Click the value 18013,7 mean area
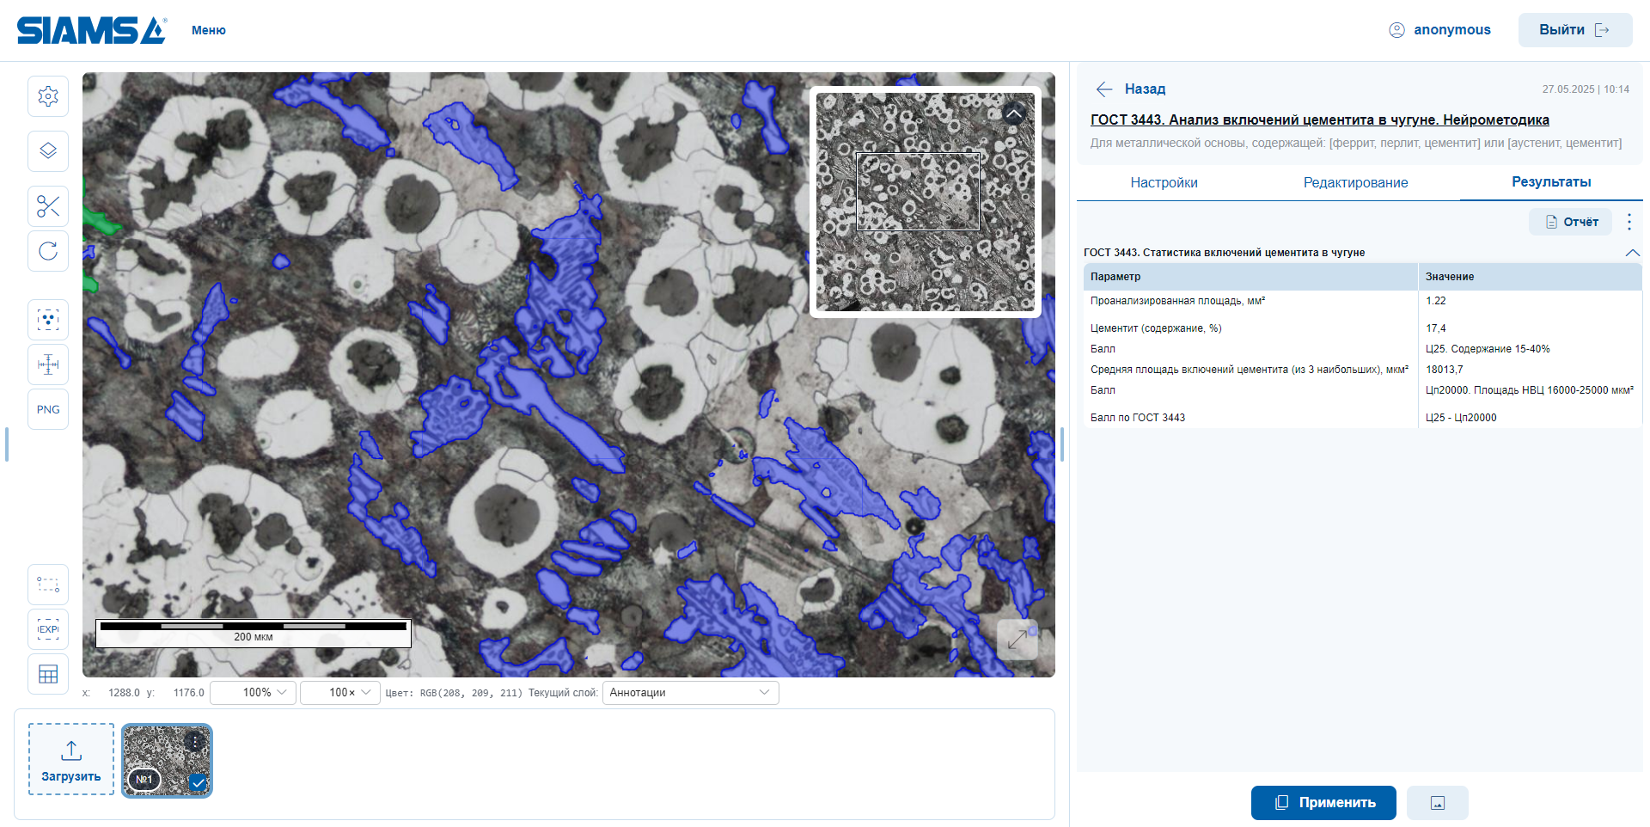This screenshot has height=827, width=1650. (x=1444, y=370)
